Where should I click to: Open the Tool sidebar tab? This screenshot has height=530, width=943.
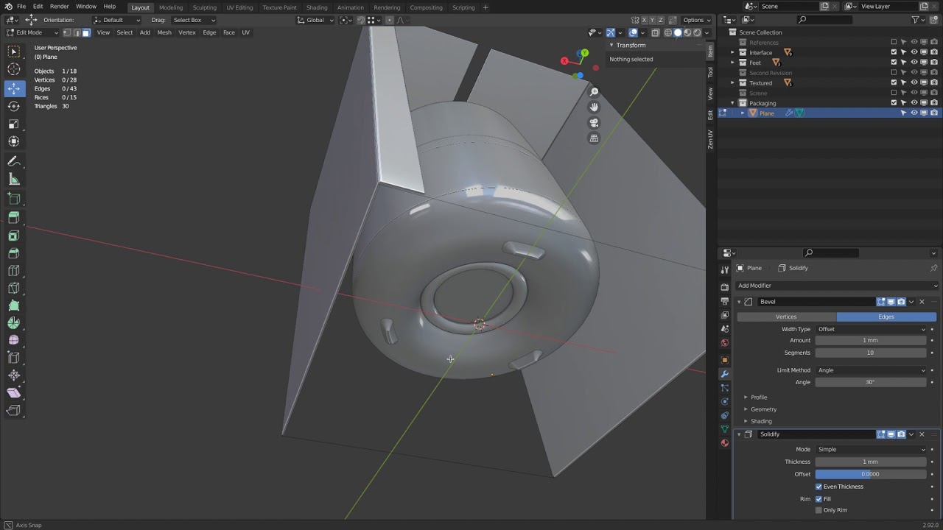[710, 72]
